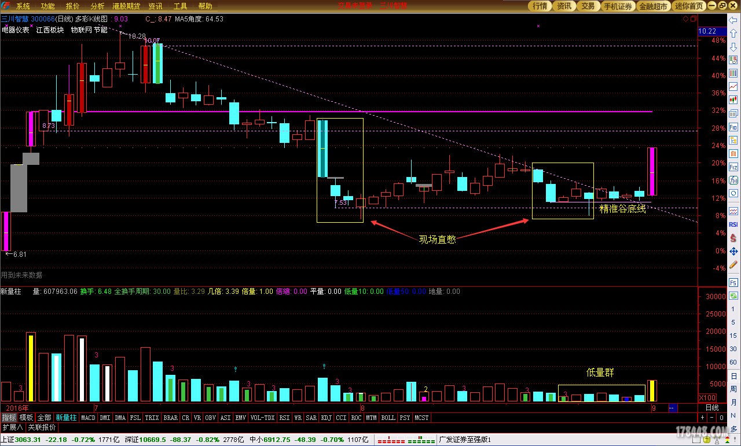Open the 帮助 menu
Viewport: 741px width, 446px height.
click(206, 6)
